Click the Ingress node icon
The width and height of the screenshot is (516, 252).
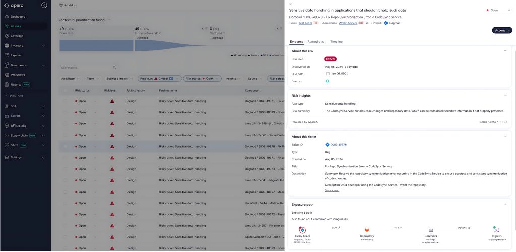point(496,230)
